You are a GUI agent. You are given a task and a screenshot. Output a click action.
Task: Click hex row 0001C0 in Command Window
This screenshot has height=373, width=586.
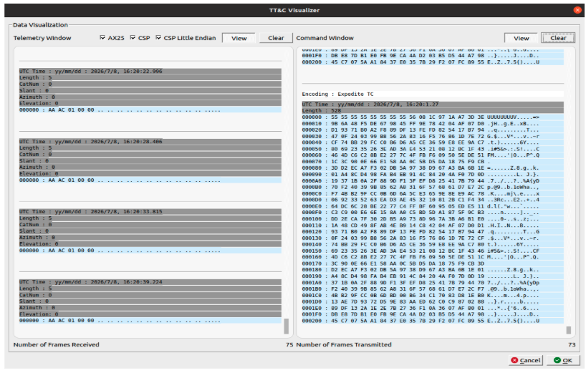tap(433, 296)
